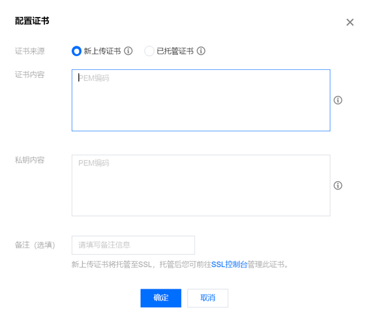Click the 备注(选填) field label
368x322 pixels.
(x=35, y=245)
